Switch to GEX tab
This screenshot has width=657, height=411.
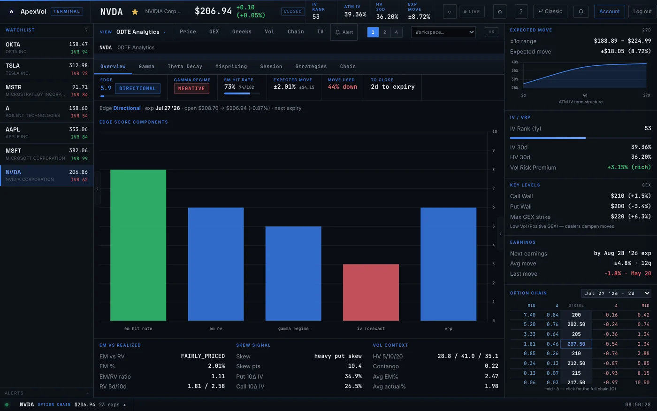point(214,31)
